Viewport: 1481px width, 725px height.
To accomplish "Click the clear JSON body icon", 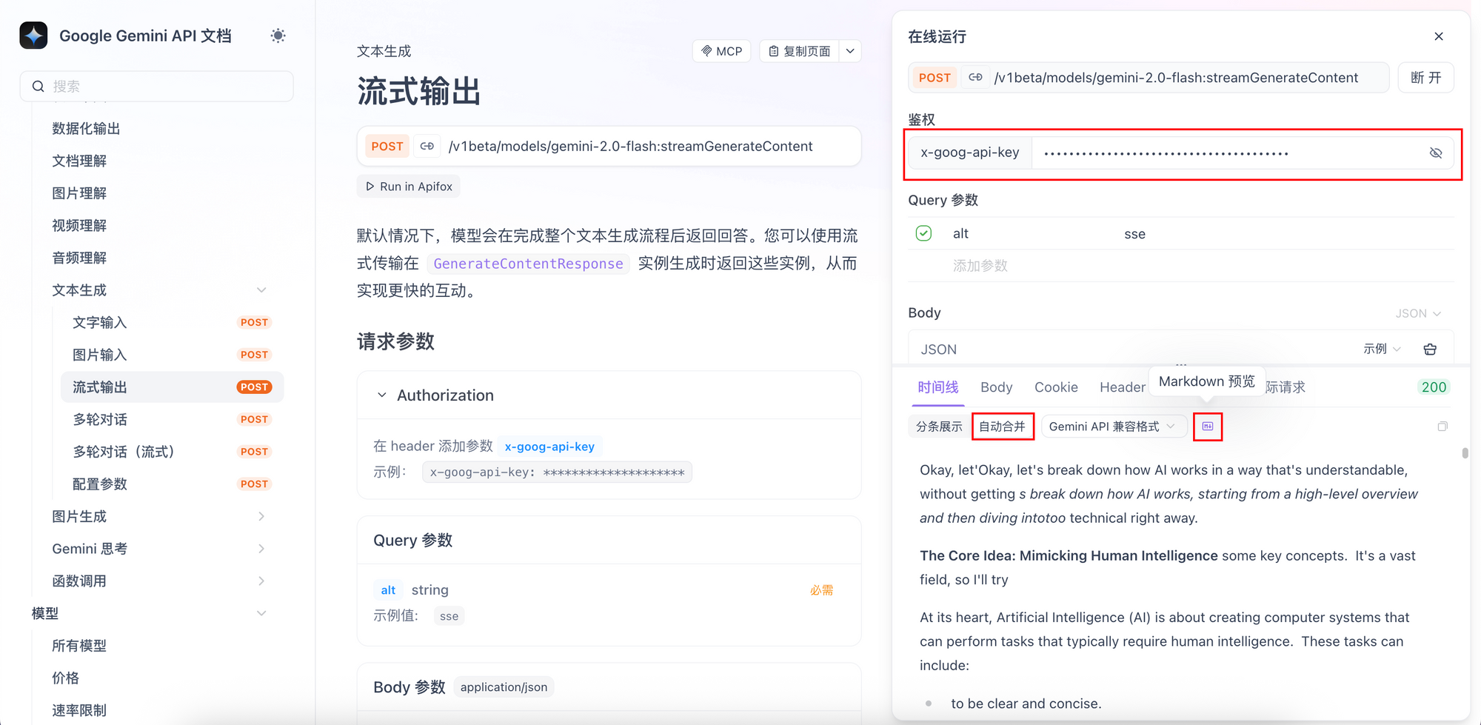I will [1429, 350].
